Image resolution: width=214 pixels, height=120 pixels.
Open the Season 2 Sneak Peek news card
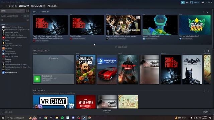(x=160, y=25)
